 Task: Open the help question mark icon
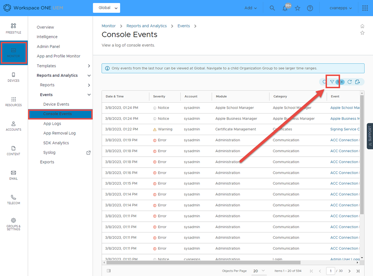tap(310, 8)
